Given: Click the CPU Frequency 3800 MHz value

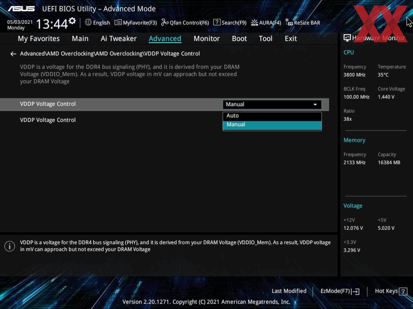Looking at the screenshot, I should pyautogui.click(x=354, y=75).
